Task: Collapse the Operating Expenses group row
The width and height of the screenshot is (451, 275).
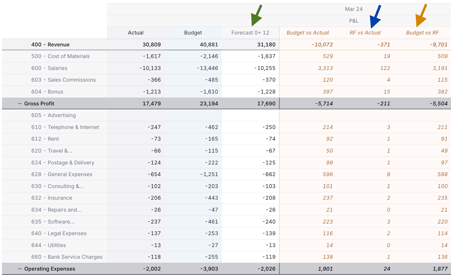Action: (19, 269)
